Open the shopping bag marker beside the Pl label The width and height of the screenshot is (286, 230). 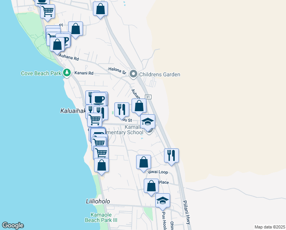(x=75, y=29)
